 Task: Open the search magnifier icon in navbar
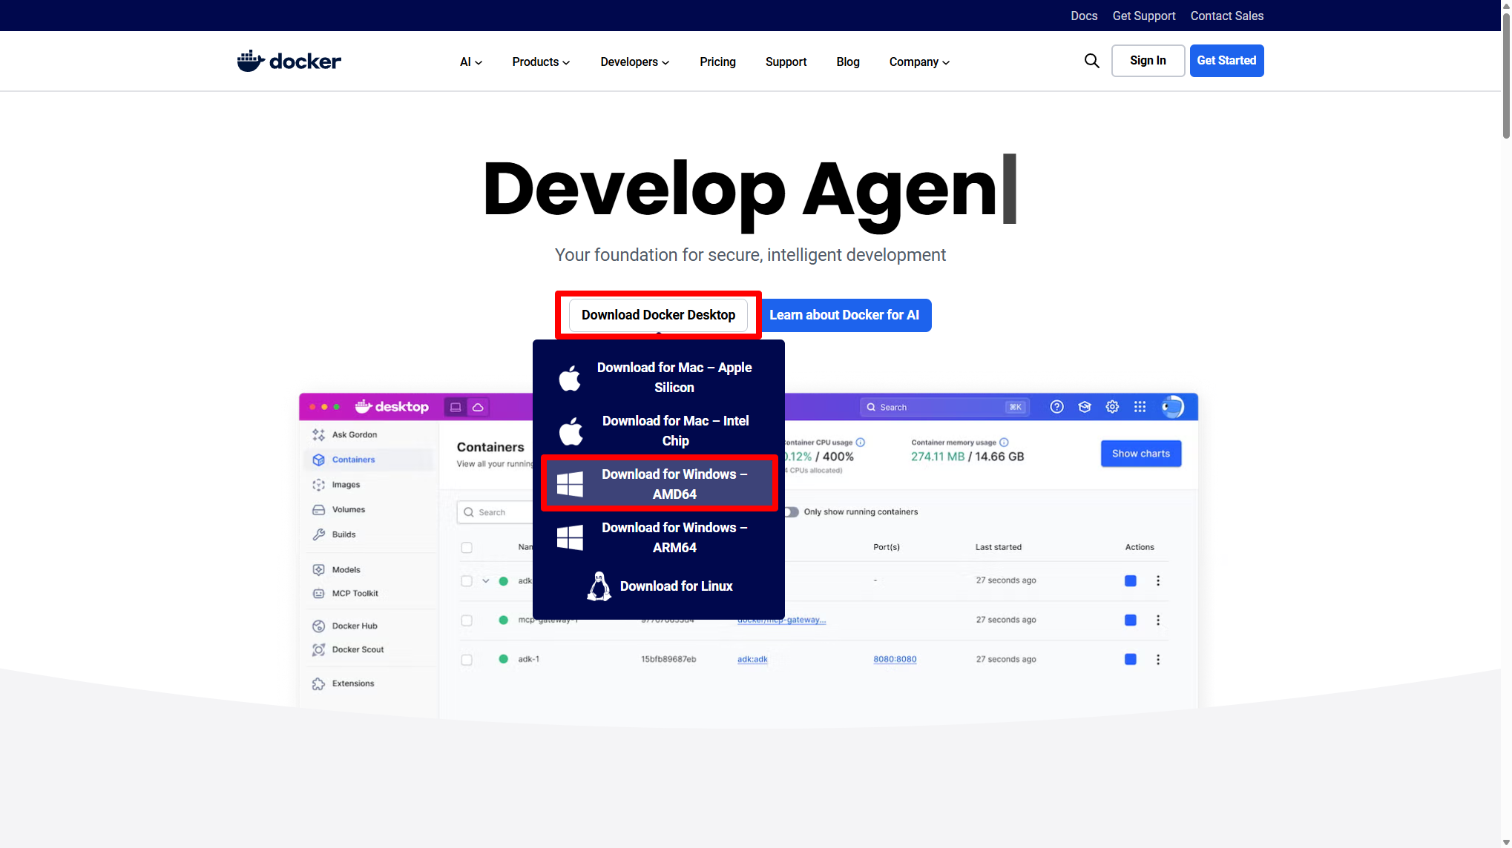coord(1091,61)
